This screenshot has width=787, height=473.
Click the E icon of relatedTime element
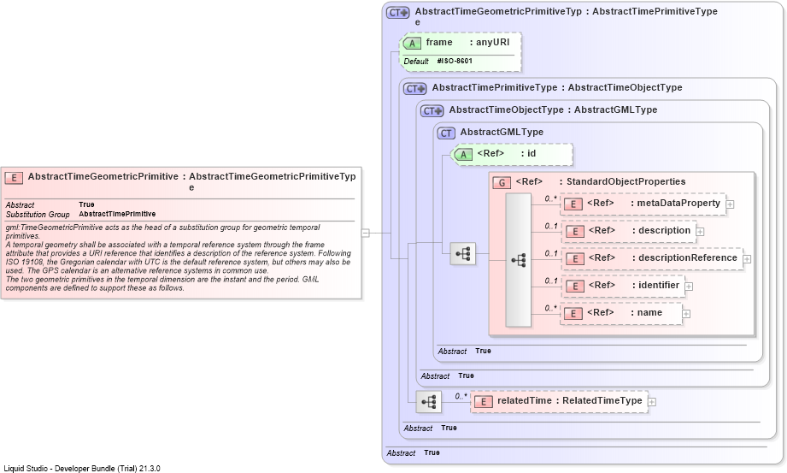coord(484,402)
